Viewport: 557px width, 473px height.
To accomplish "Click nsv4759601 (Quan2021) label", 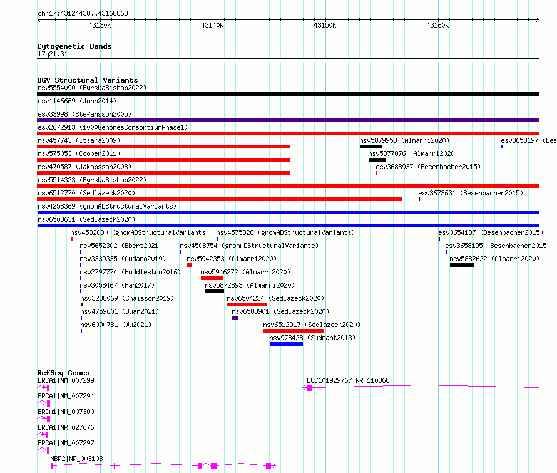I will pos(120,311).
